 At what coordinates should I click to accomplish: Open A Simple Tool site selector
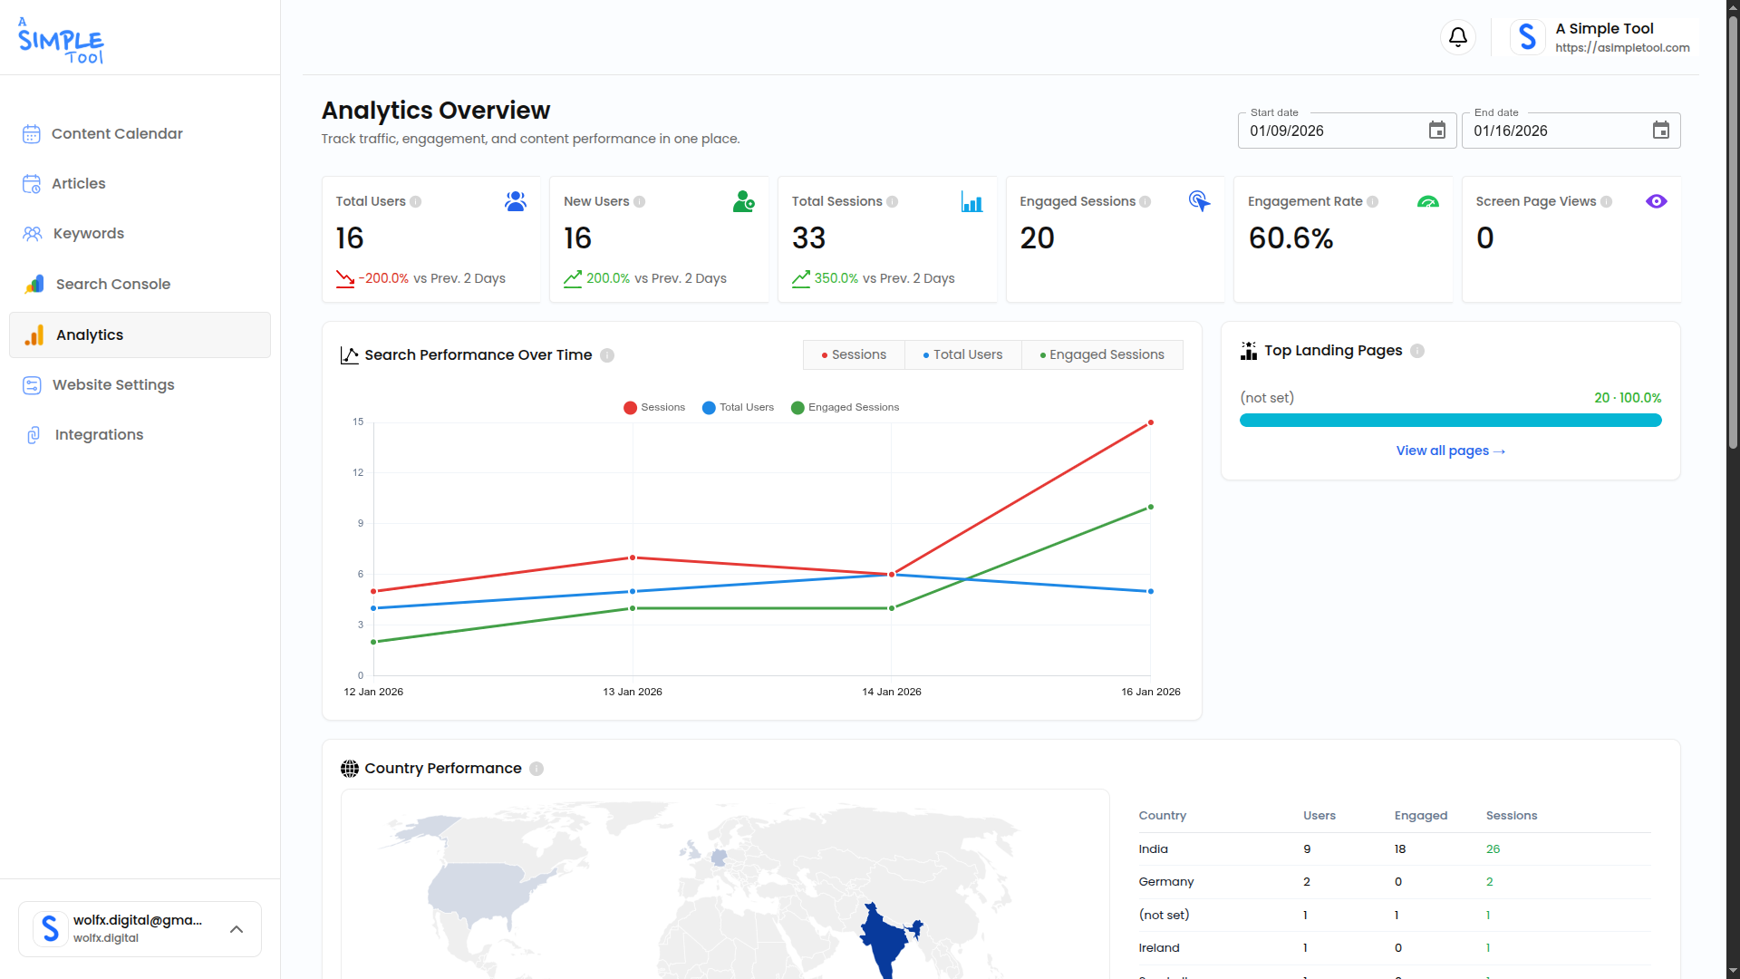(x=1601, y=37)
